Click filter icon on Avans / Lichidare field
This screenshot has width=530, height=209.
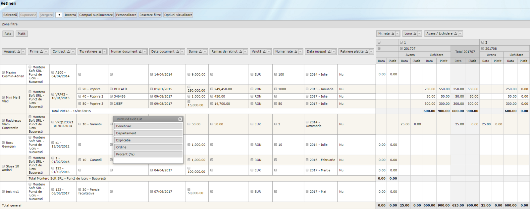460,34
